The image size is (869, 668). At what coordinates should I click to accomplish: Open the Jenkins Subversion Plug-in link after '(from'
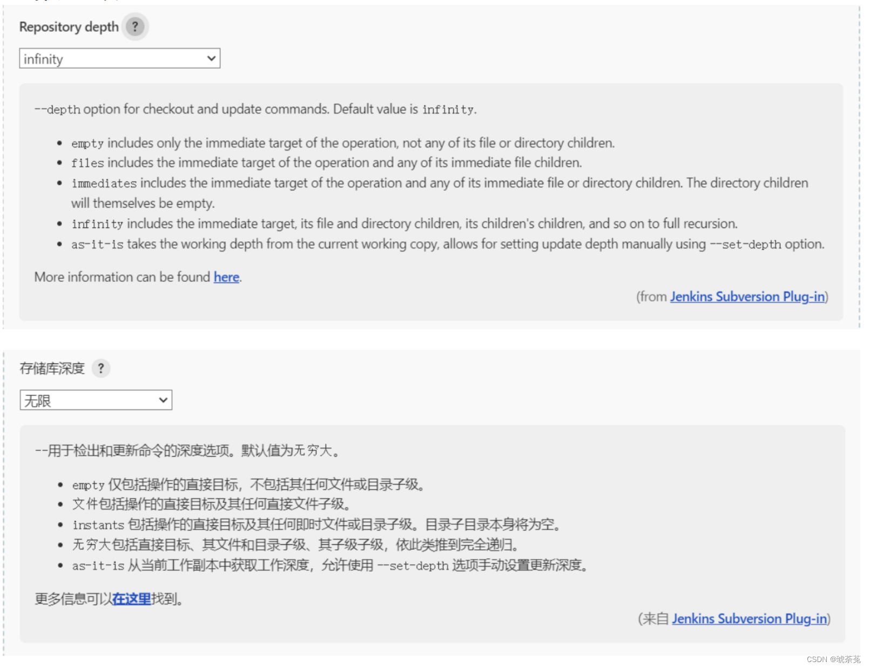(747, 296)
